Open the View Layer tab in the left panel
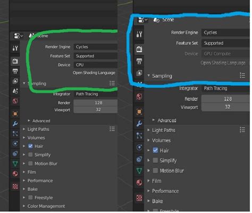 coord(15,81)
